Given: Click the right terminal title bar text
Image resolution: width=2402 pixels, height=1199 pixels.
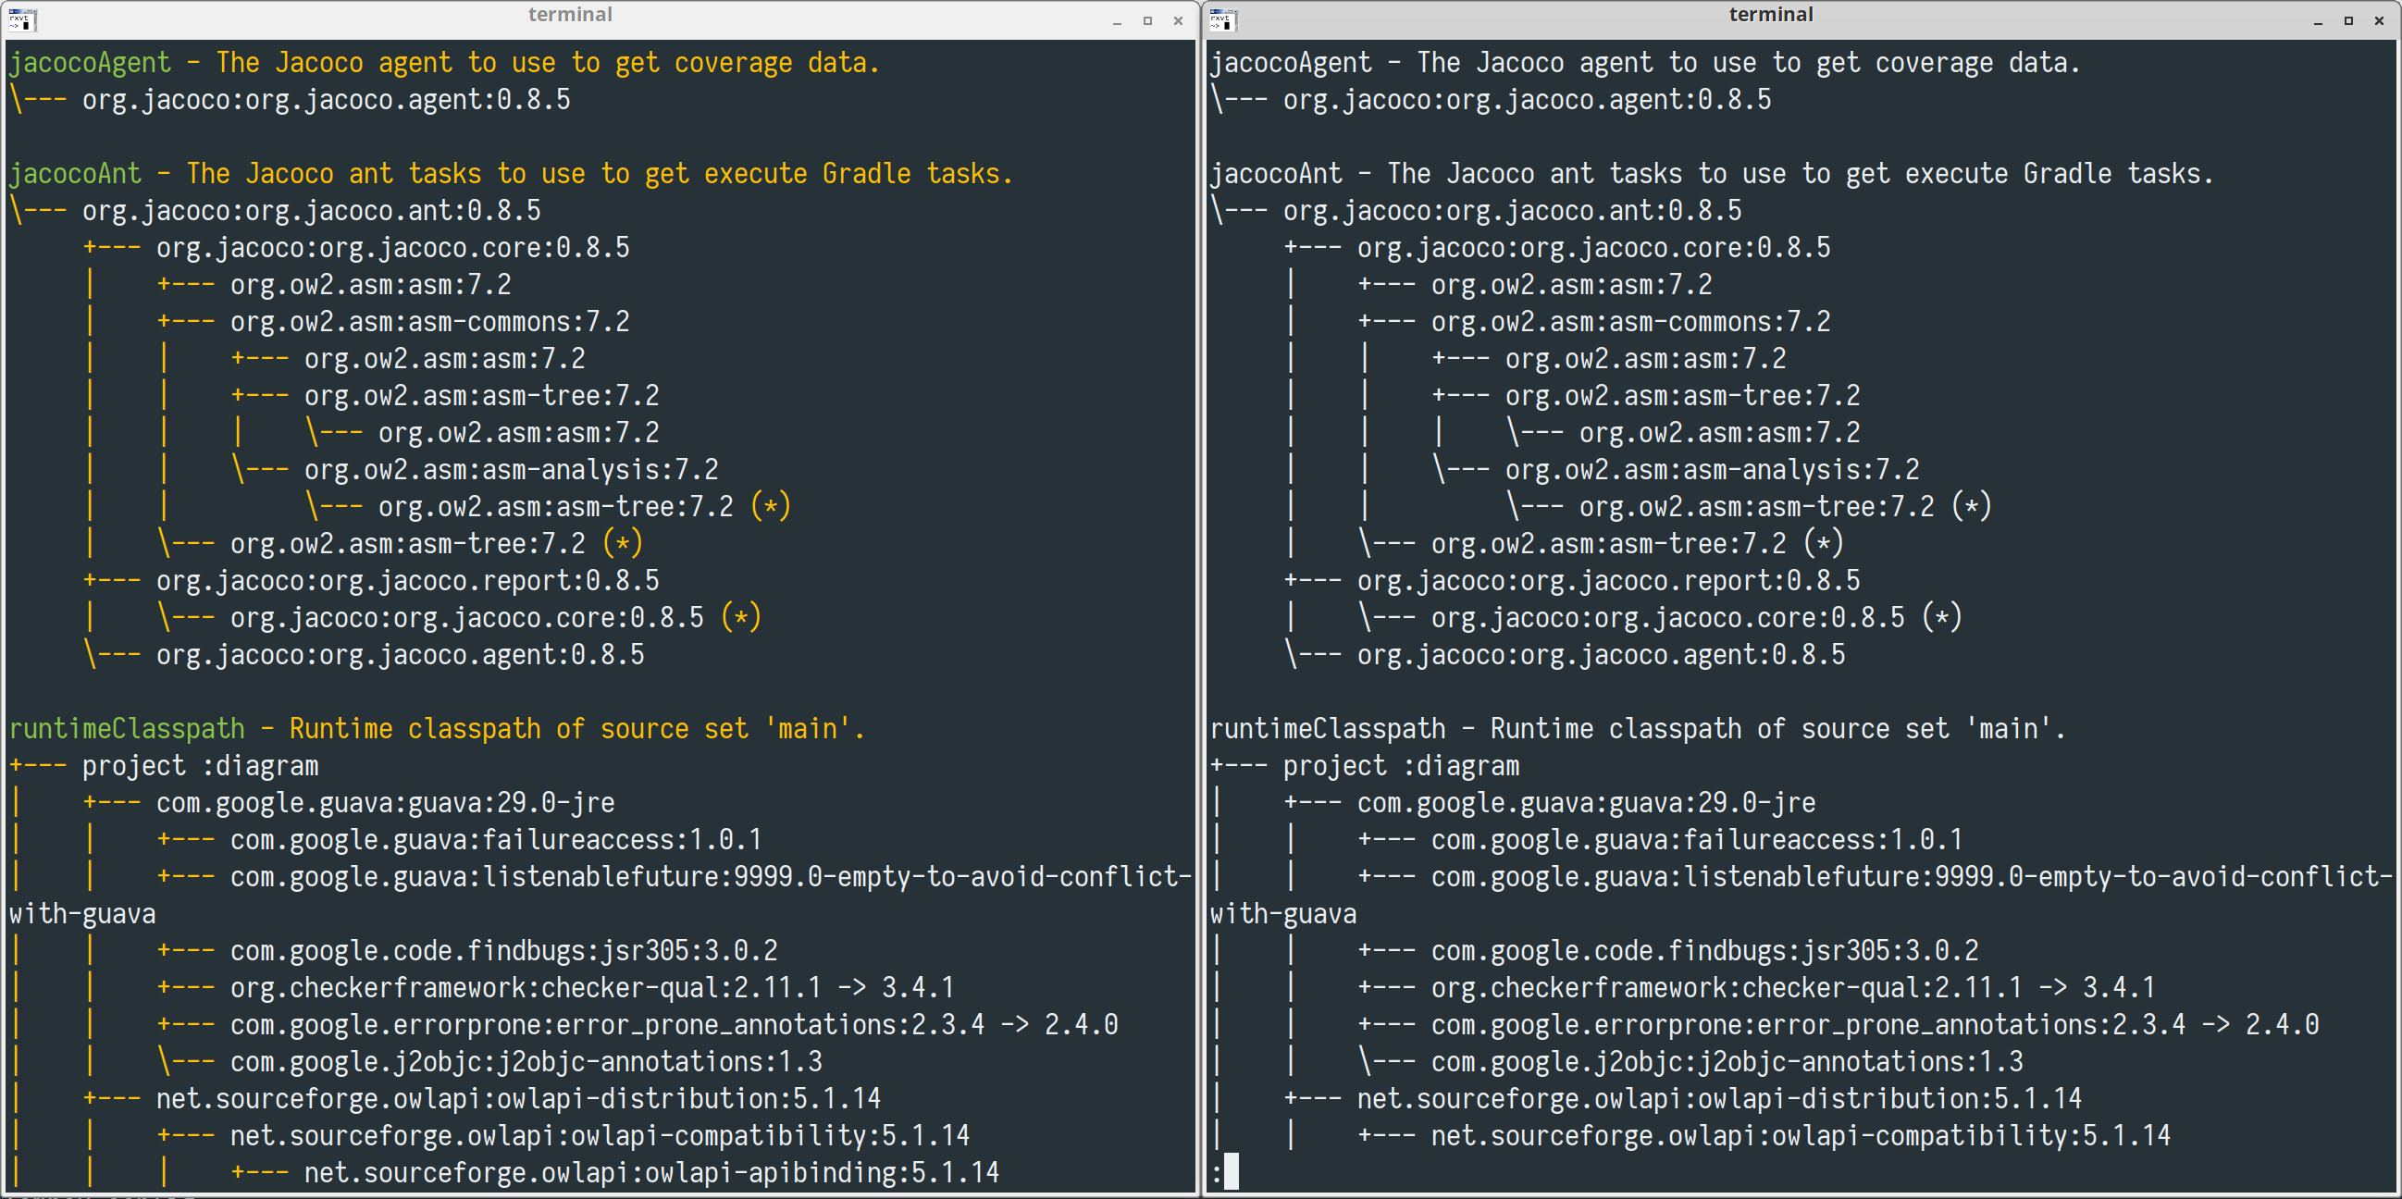Looking at the screenshot, I should [1771, 14].
